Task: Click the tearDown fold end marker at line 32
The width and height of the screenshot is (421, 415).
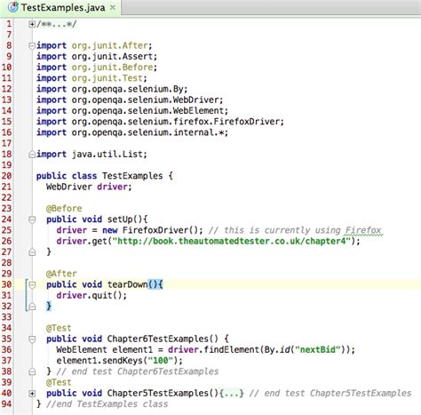Action: [x=32, y=307]
